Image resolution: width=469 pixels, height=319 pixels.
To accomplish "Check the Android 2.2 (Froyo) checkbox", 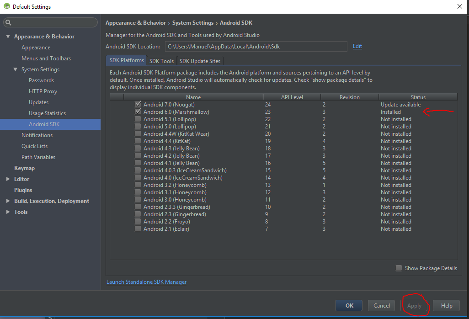I will coord(138,221).
